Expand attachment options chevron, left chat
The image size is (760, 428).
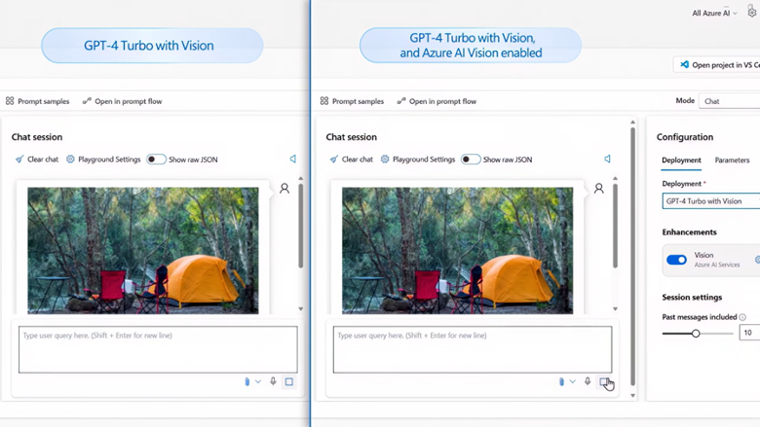tap(258, 381)
